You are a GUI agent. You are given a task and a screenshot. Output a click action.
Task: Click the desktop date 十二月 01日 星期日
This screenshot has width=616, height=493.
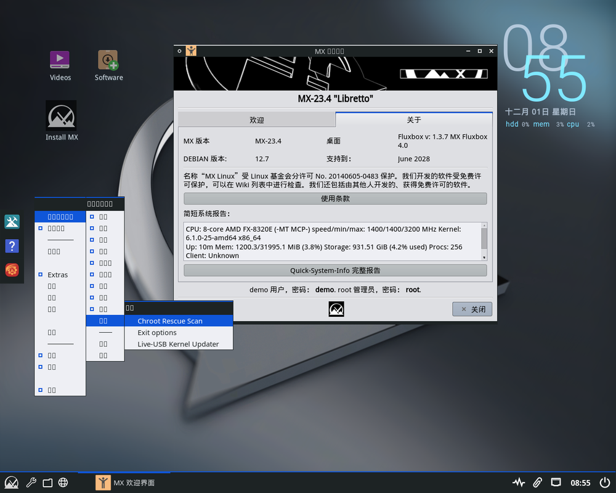pyautogui.click(x=540, y=112)
